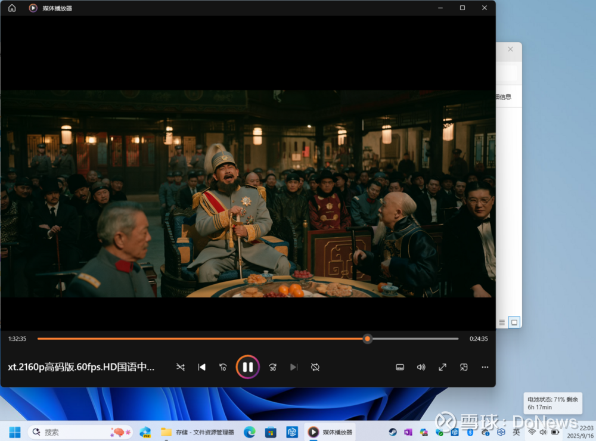Image resolution: width=596 pixels, height=441 pixels.
Task: Toggle shuffle playback
Action: click(181, 367)
